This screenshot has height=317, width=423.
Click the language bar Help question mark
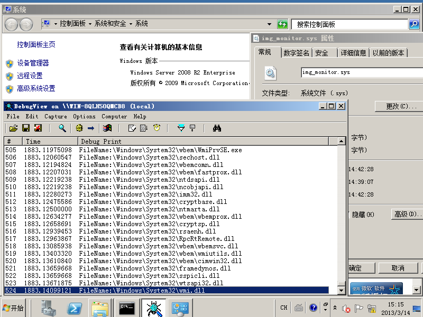point(313,307)
